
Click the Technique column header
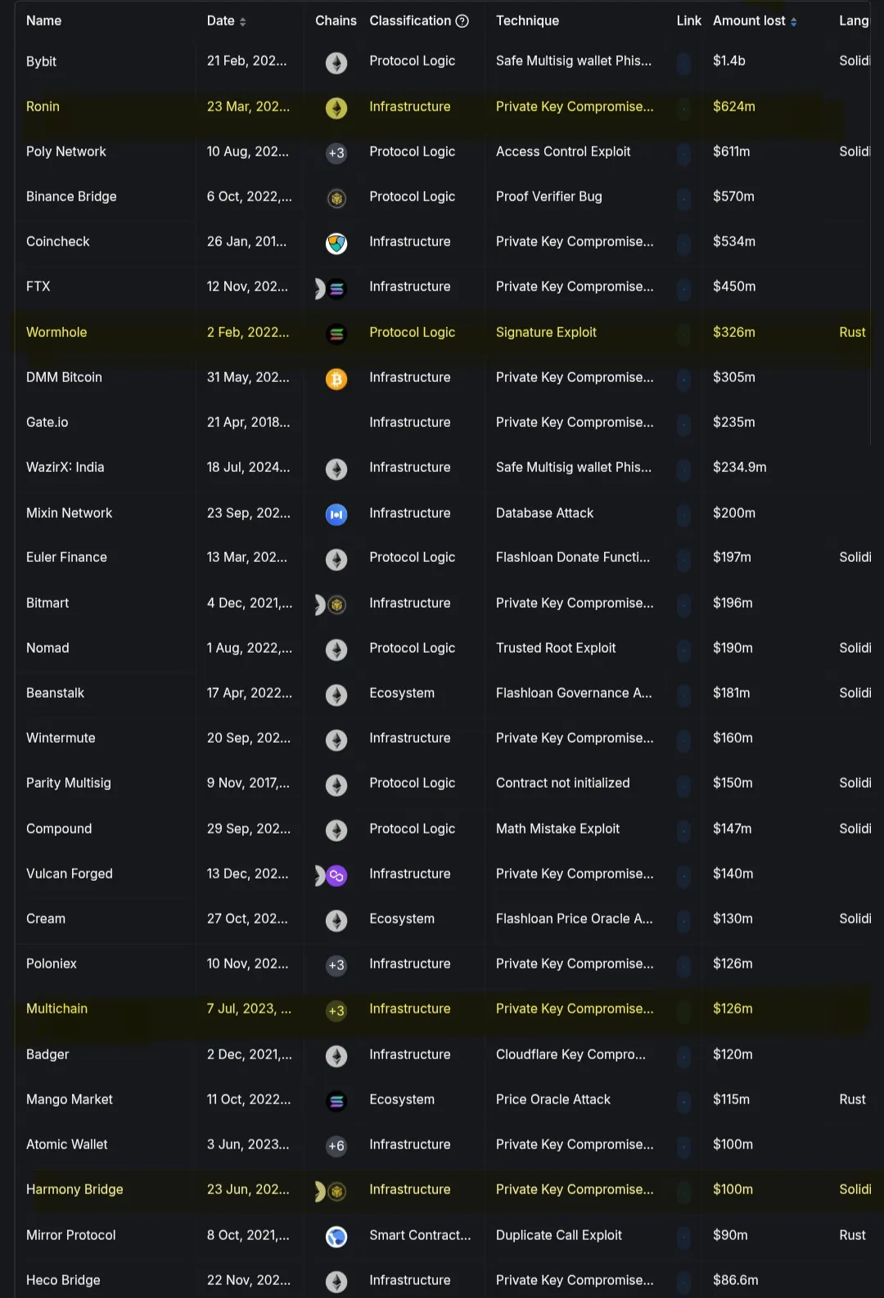(x=527, y=20)
